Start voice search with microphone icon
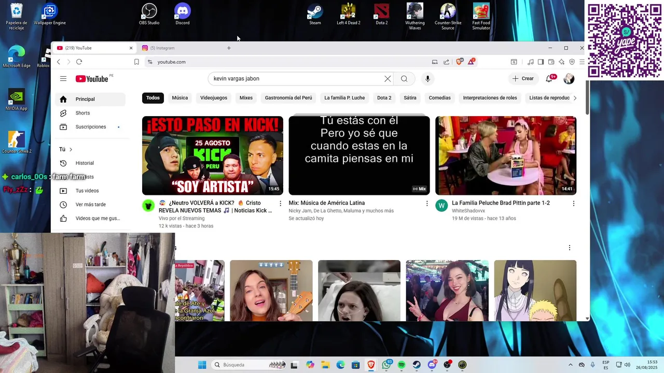 tap(427, 79)
